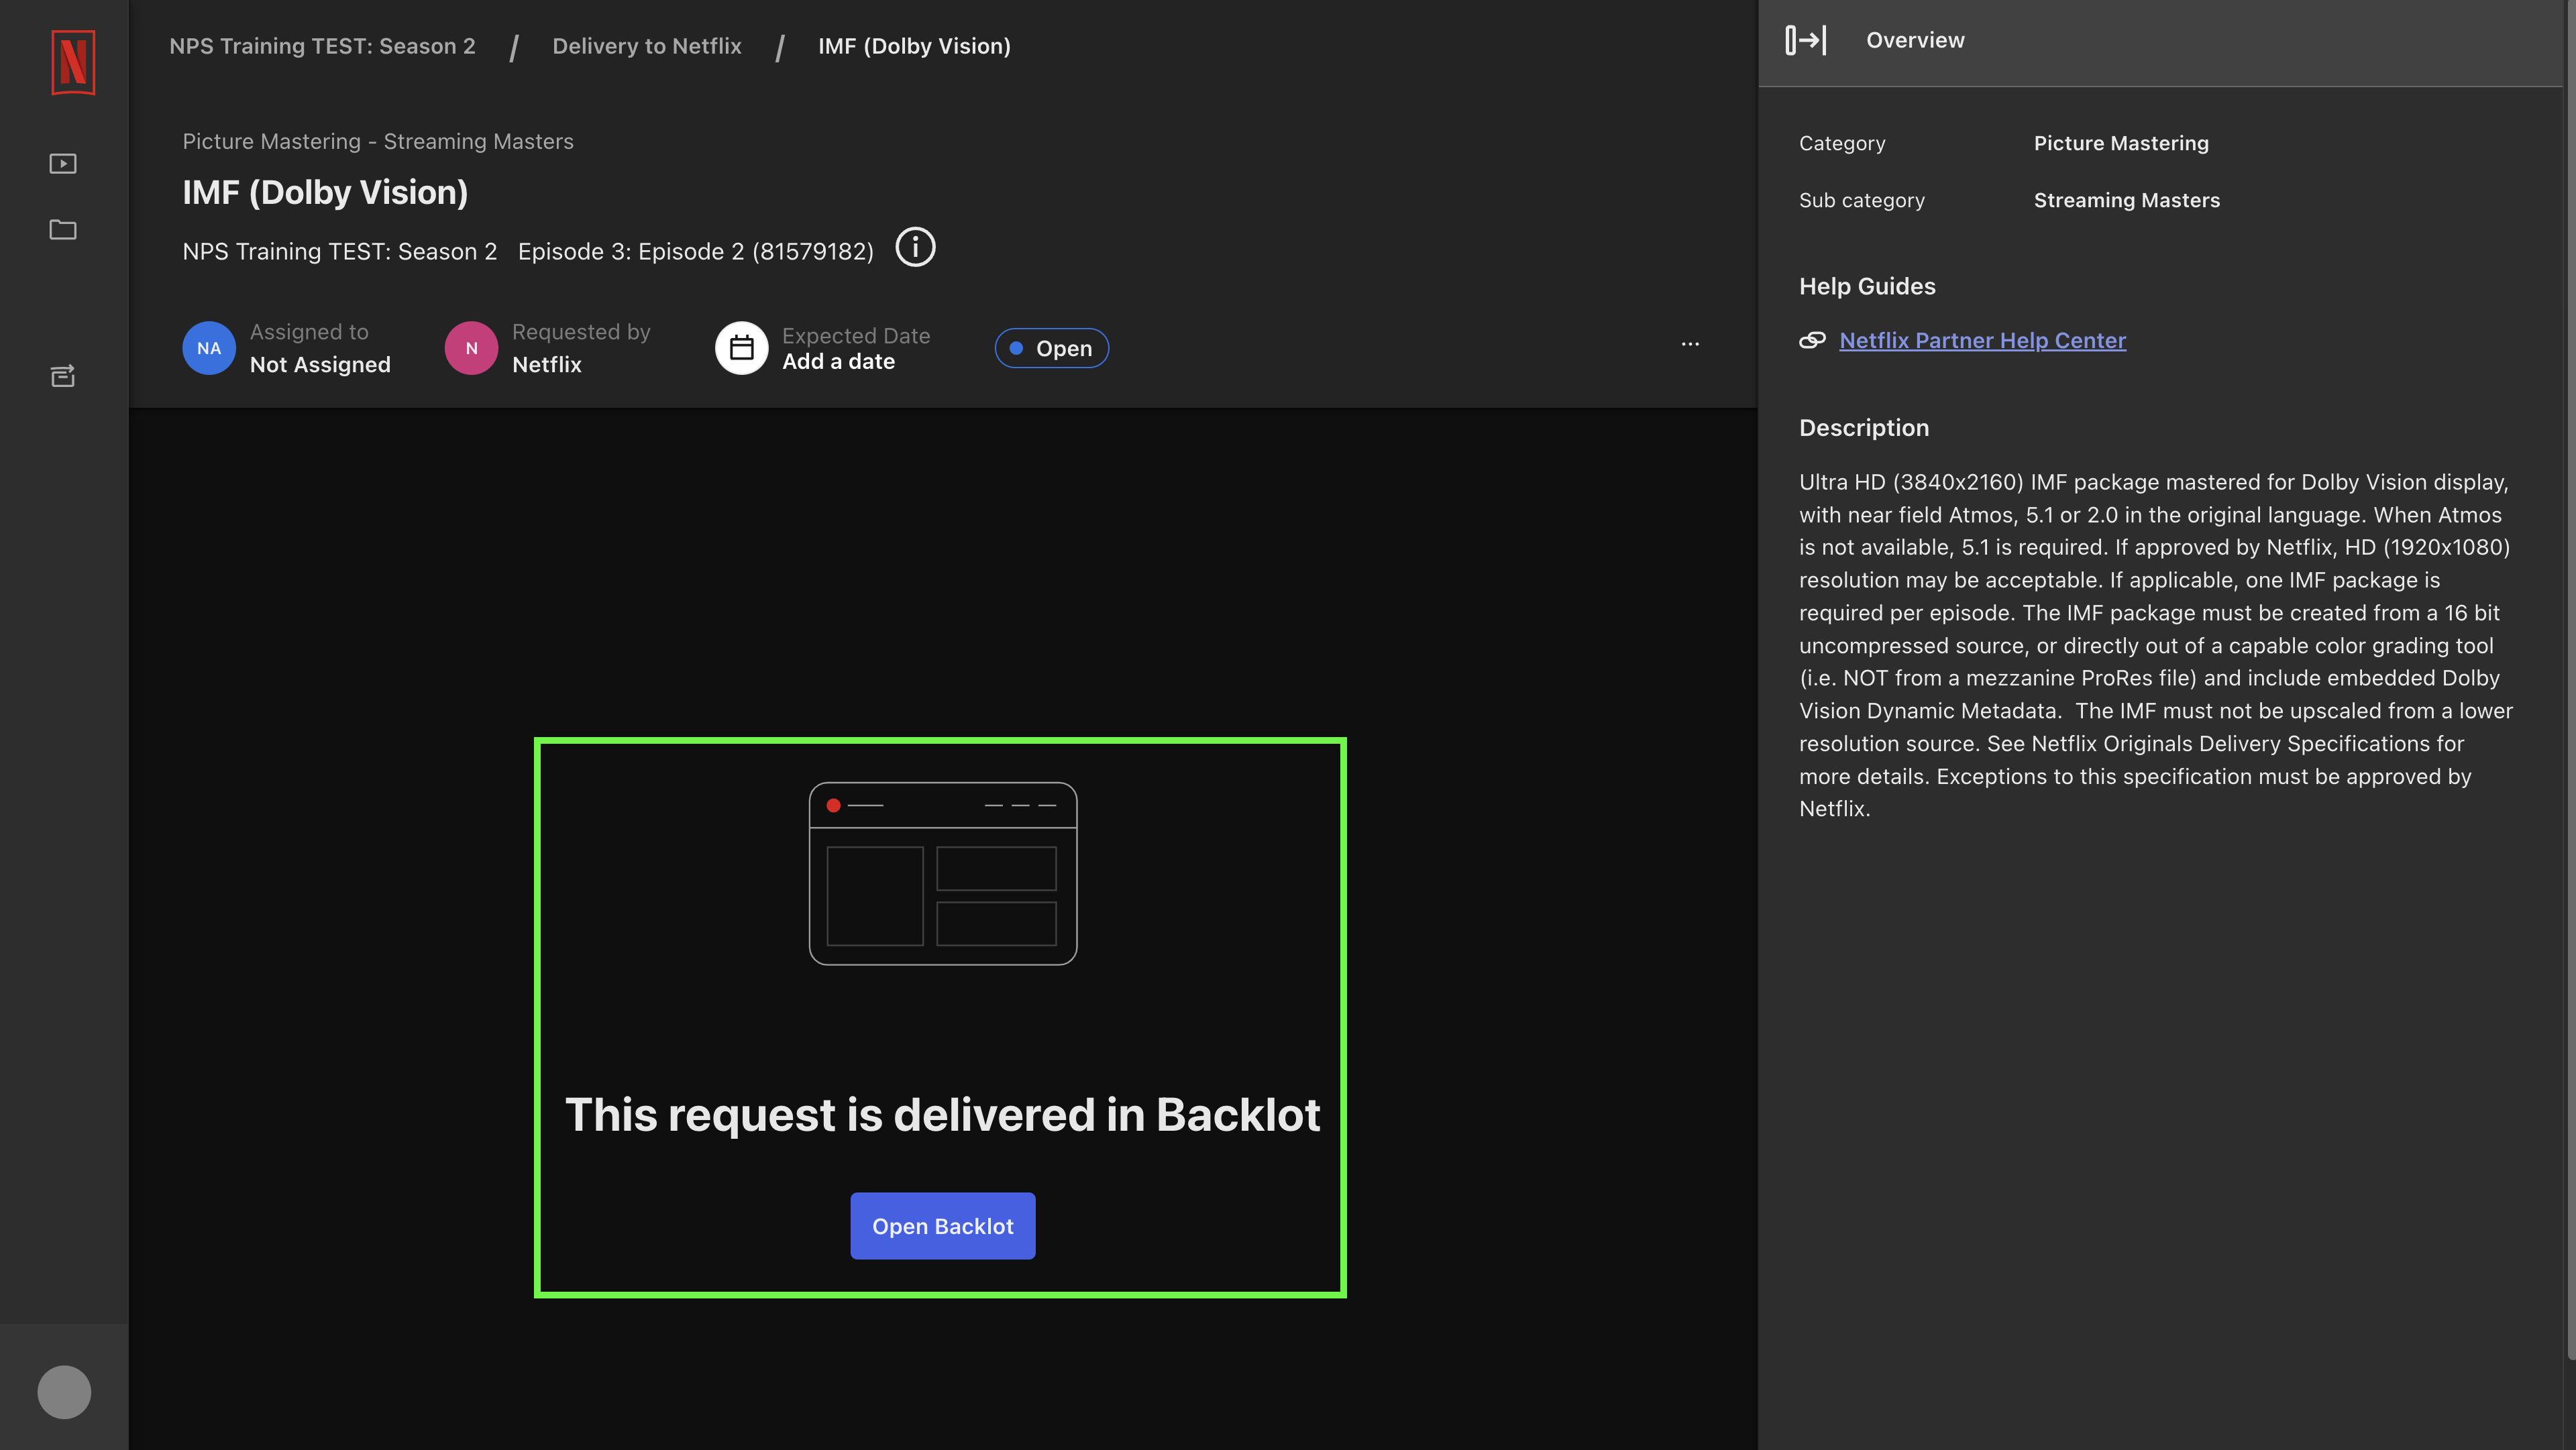Image resolution: width=2576 pixels, height=1450 pixels.
Task: Collapse the Overview side panel
Action: 1806,40
